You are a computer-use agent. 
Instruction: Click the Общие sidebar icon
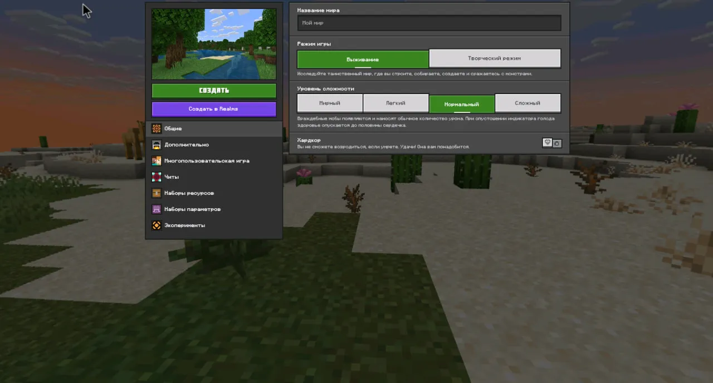pos(157,129)
